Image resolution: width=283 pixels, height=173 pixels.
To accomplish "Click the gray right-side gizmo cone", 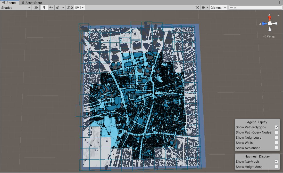I will point(275,23).
